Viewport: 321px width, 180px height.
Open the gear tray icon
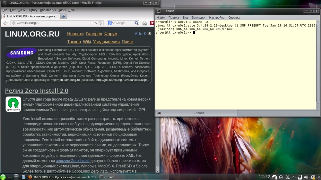pos(281,177)
